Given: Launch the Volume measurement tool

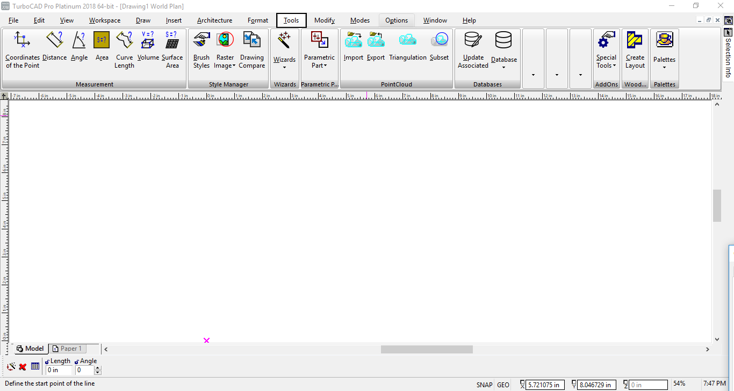Looking at the screenshot, I should [x=148, y=46].
